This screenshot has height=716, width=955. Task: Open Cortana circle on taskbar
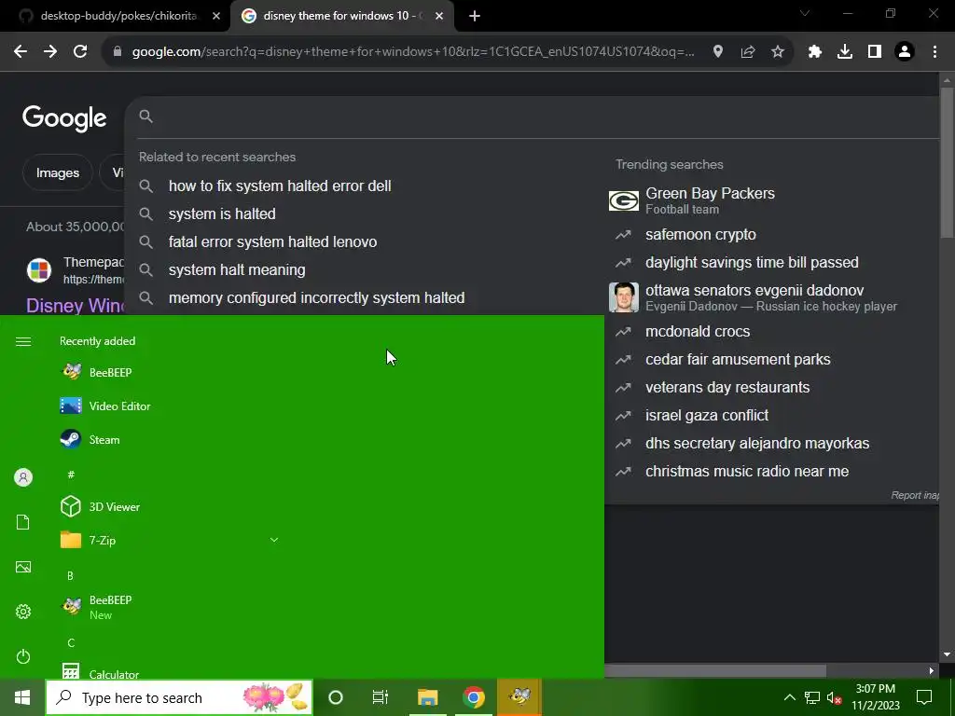pos(336,697)
